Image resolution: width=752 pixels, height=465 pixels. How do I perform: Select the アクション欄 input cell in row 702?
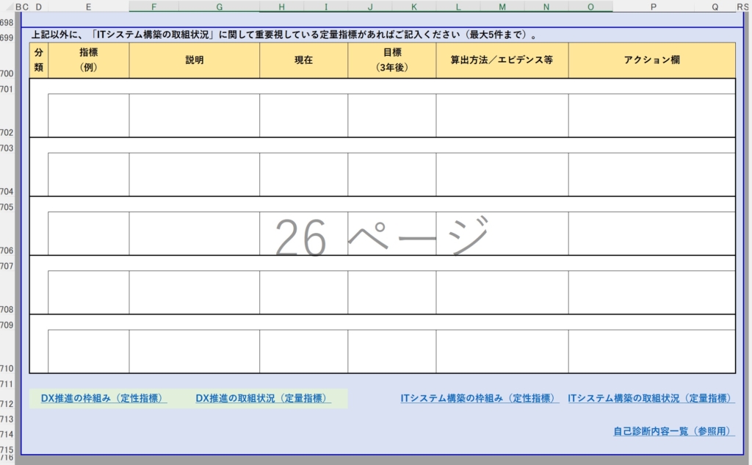pos(652,115)
